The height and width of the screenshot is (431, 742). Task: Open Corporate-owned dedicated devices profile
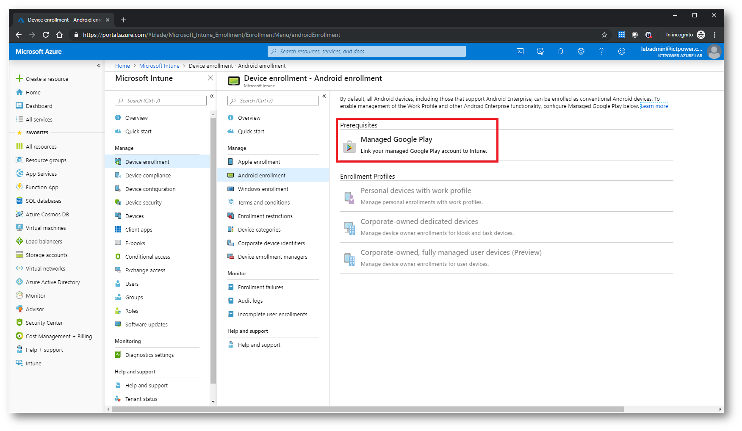507,227
